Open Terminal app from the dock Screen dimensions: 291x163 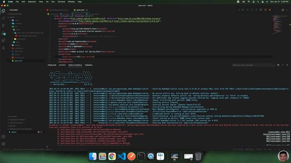(141, 156)
